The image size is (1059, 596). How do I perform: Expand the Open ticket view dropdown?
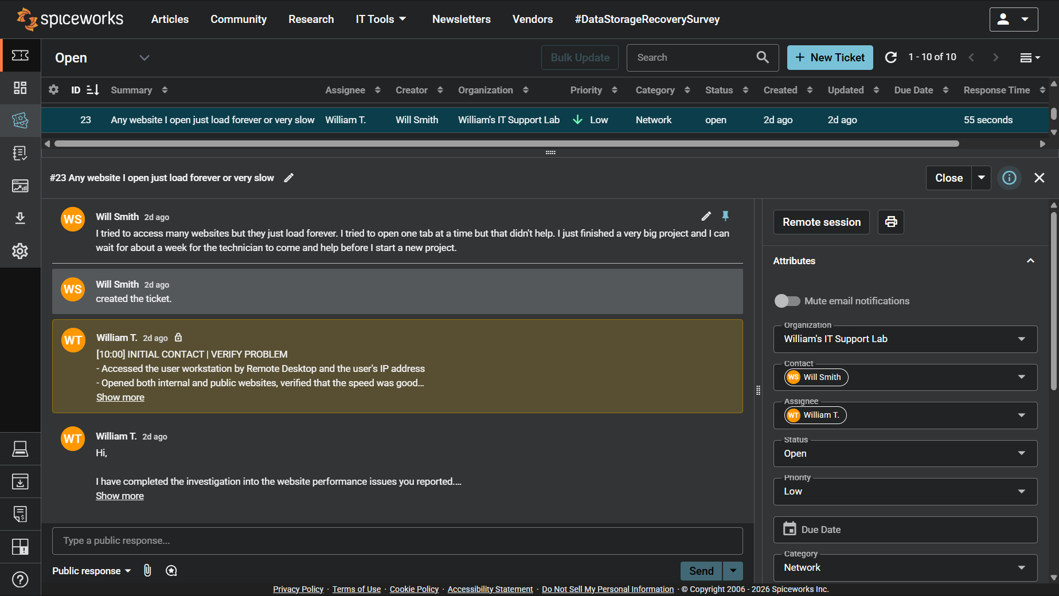[x=144, y=58]
